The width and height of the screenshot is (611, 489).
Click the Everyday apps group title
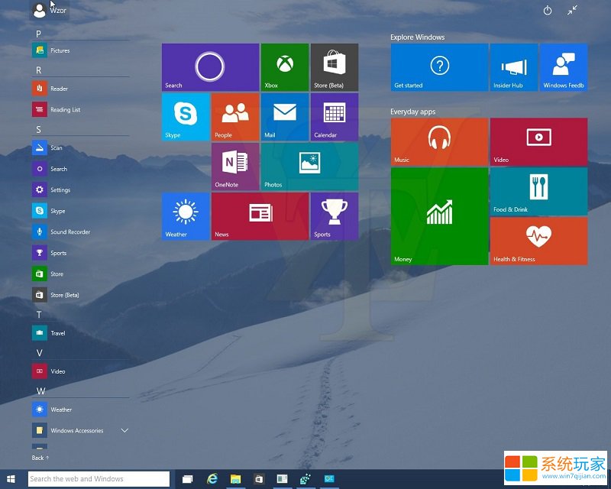412,112
